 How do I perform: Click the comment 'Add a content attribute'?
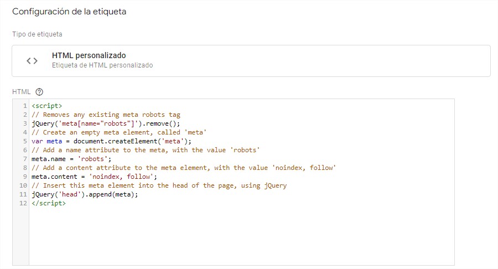coord(184,168)
